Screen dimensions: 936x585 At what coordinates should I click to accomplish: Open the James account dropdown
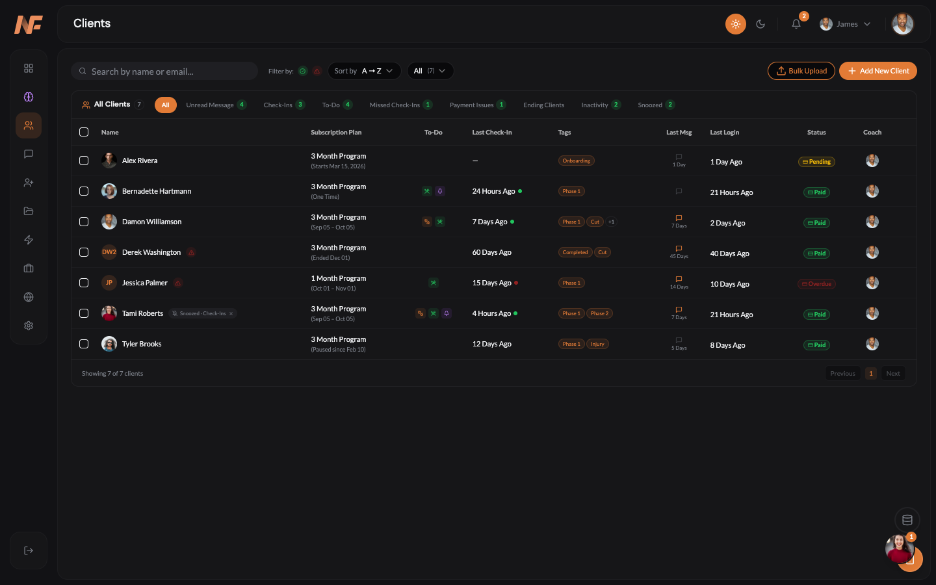(x=845, y=24)
